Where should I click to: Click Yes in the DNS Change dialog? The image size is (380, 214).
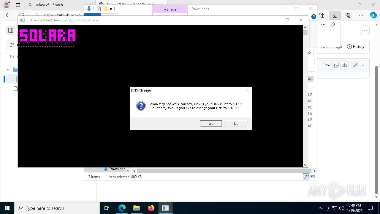coord(211,124)
